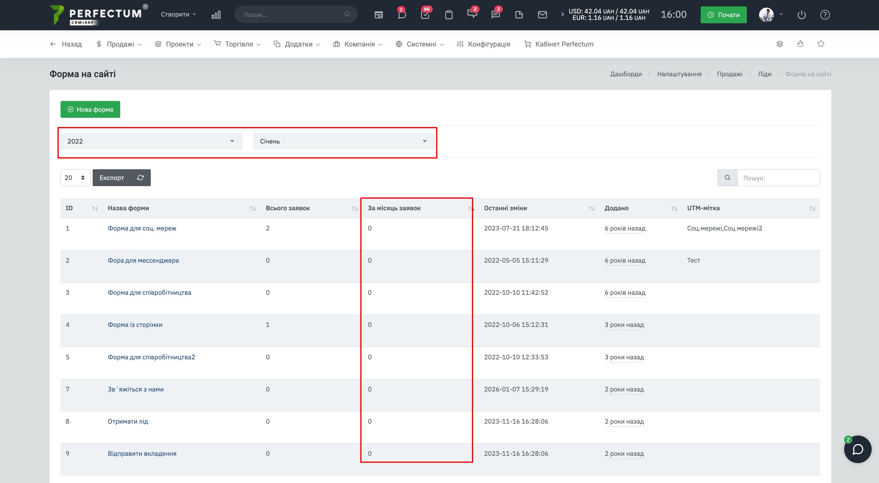
Task: Click the star favorites icon
Action: tap(821, 44)
